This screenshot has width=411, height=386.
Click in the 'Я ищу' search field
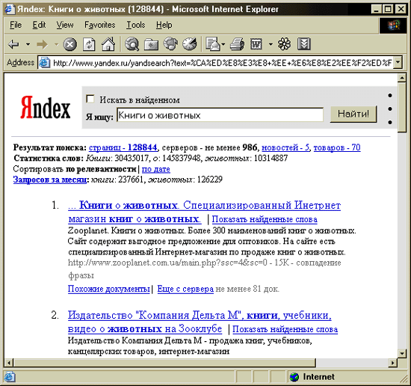220,114
